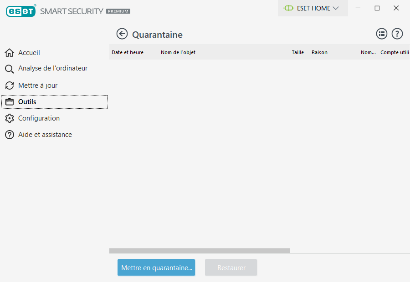The height and width of the screenshot is (282, 410).
Task: Expand the ESET HOME dropdown
Action: pos(336,8)
